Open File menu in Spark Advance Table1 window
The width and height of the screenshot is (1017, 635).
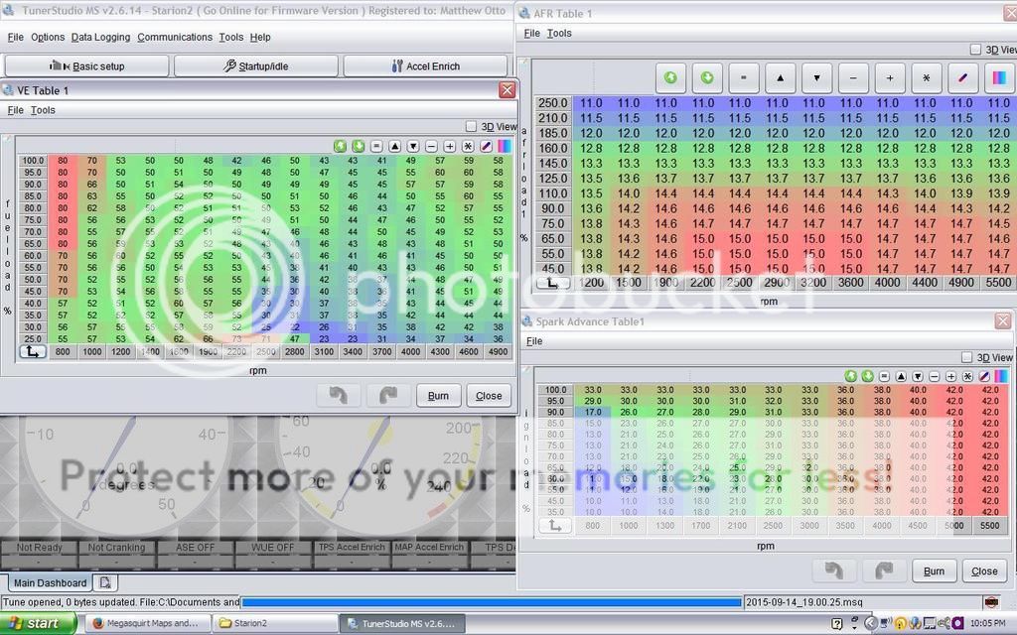pos(534,341)
